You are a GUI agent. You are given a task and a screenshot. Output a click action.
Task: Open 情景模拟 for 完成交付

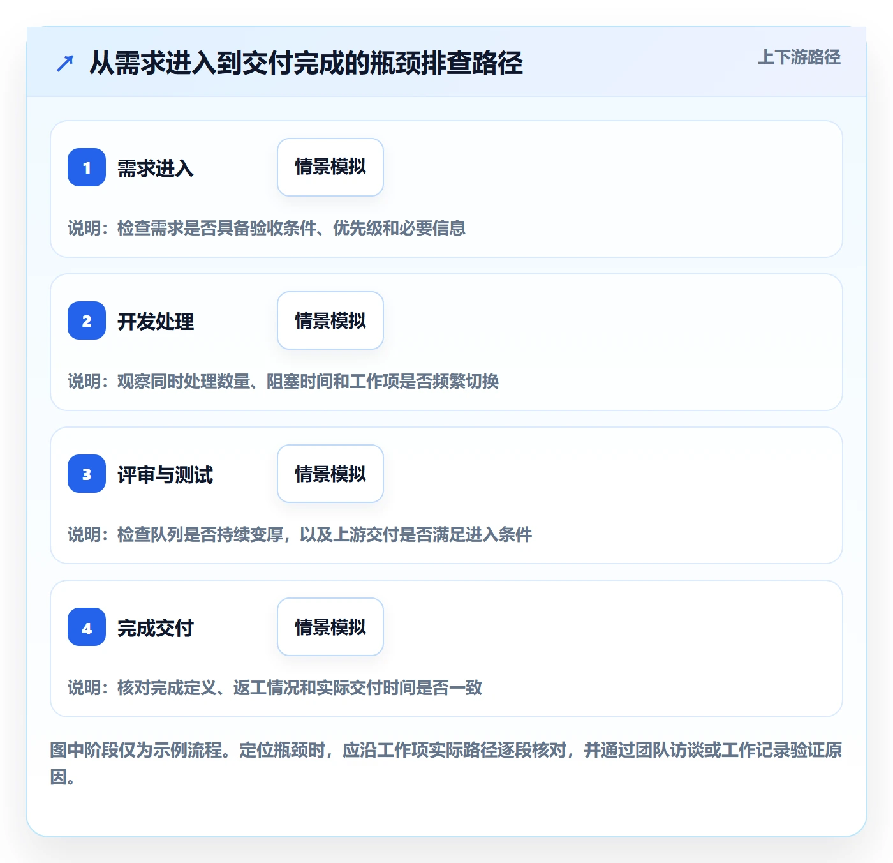click(x=330, y=627)
